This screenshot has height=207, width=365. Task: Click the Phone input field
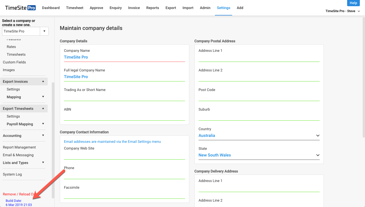[x=125, y=175]
